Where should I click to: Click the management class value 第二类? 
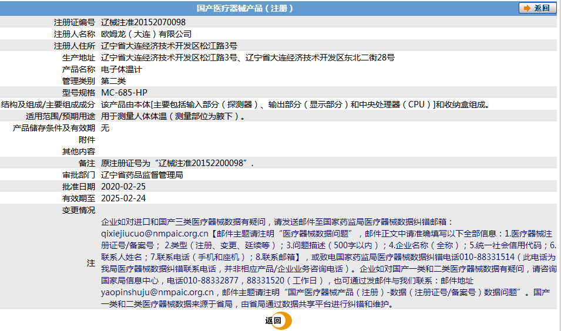pyautogui.click(x=113, y=81)
